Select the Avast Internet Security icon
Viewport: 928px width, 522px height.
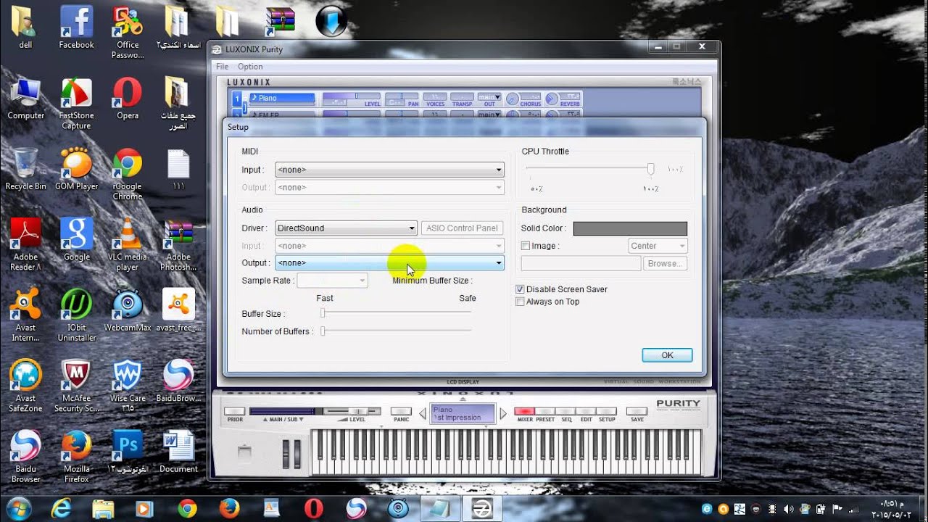[x=25, y=315]
